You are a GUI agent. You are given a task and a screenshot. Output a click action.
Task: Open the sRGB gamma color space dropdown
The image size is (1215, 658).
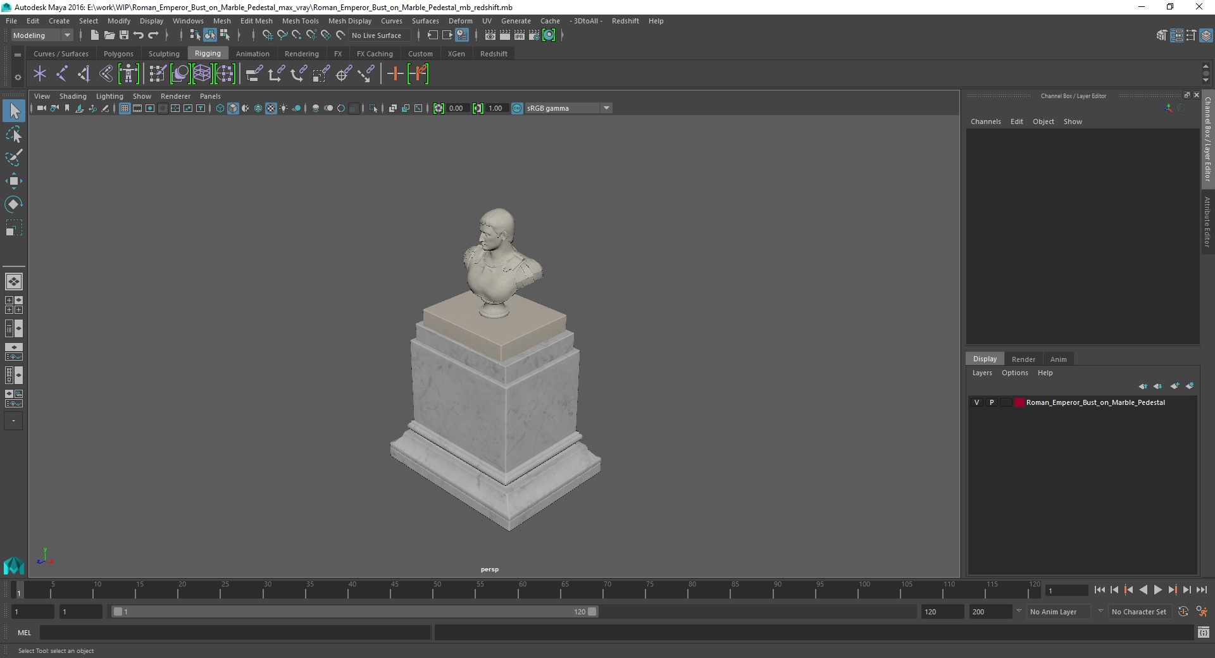pos(569,108)
